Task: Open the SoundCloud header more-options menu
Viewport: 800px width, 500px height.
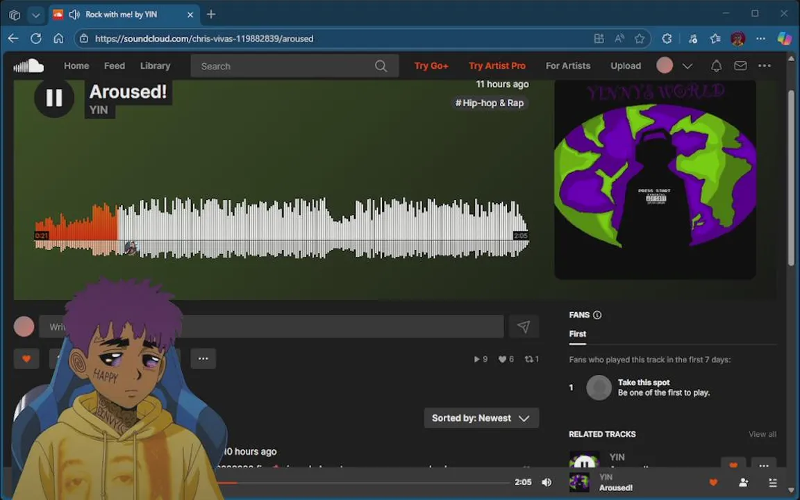Action: [765, 66]
